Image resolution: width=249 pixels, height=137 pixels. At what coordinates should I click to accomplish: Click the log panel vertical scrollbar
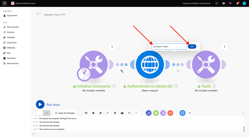244,129
